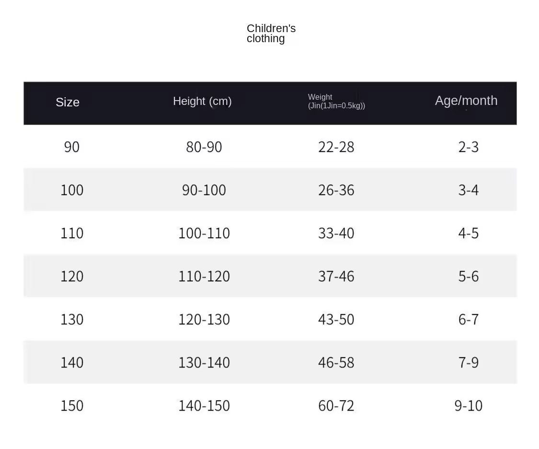Select the "Age/month" column header
This screenshot has height=449, width=539.
tap(466, 101)
